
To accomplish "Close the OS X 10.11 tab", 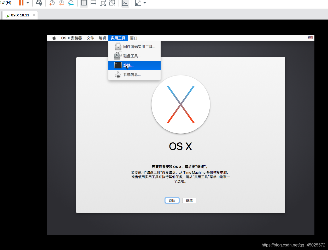I will point(34,15).
